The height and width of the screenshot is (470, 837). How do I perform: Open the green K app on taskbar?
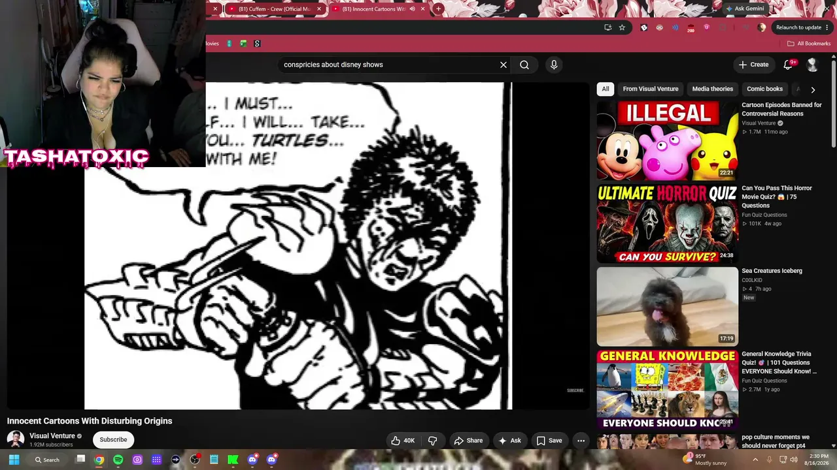(233, 460)
